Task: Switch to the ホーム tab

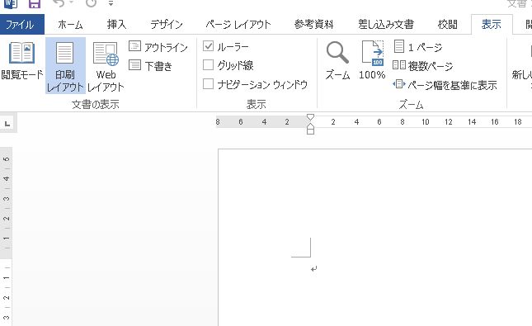Action: [70, 25]
